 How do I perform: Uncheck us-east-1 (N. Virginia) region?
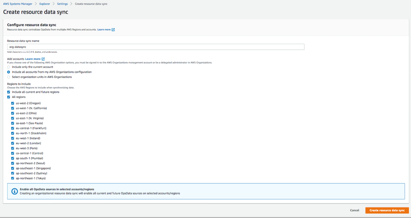(x=12, y=118)
